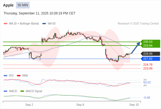The width and height of the screenshot is (161, 109).
Task: Click the MA 50 blue legend swatch
Action: click(44, 24)
